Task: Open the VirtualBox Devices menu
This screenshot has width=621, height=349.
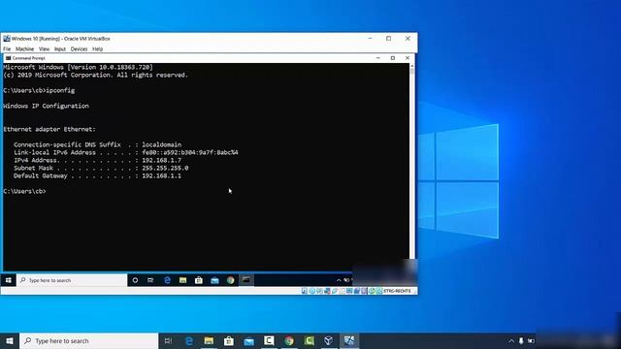Action: pyautogui.click(x=79, y=49)
